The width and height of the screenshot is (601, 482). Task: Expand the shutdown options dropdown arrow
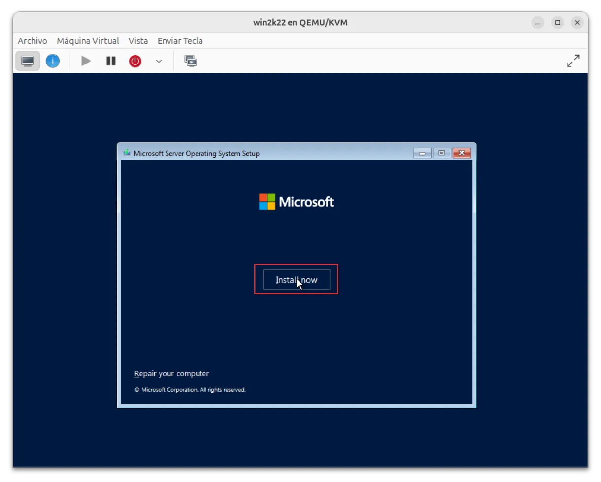pos(159,61)
